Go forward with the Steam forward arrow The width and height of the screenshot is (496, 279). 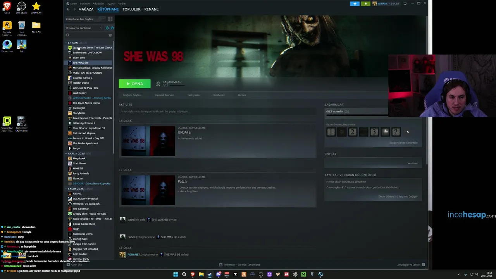74,9
